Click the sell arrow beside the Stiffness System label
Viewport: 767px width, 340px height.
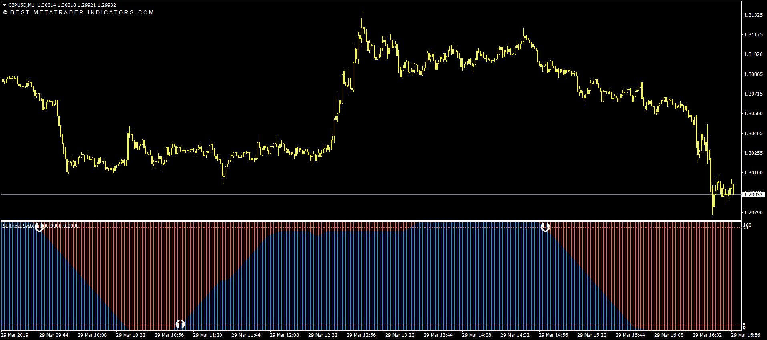pos(39,227)
